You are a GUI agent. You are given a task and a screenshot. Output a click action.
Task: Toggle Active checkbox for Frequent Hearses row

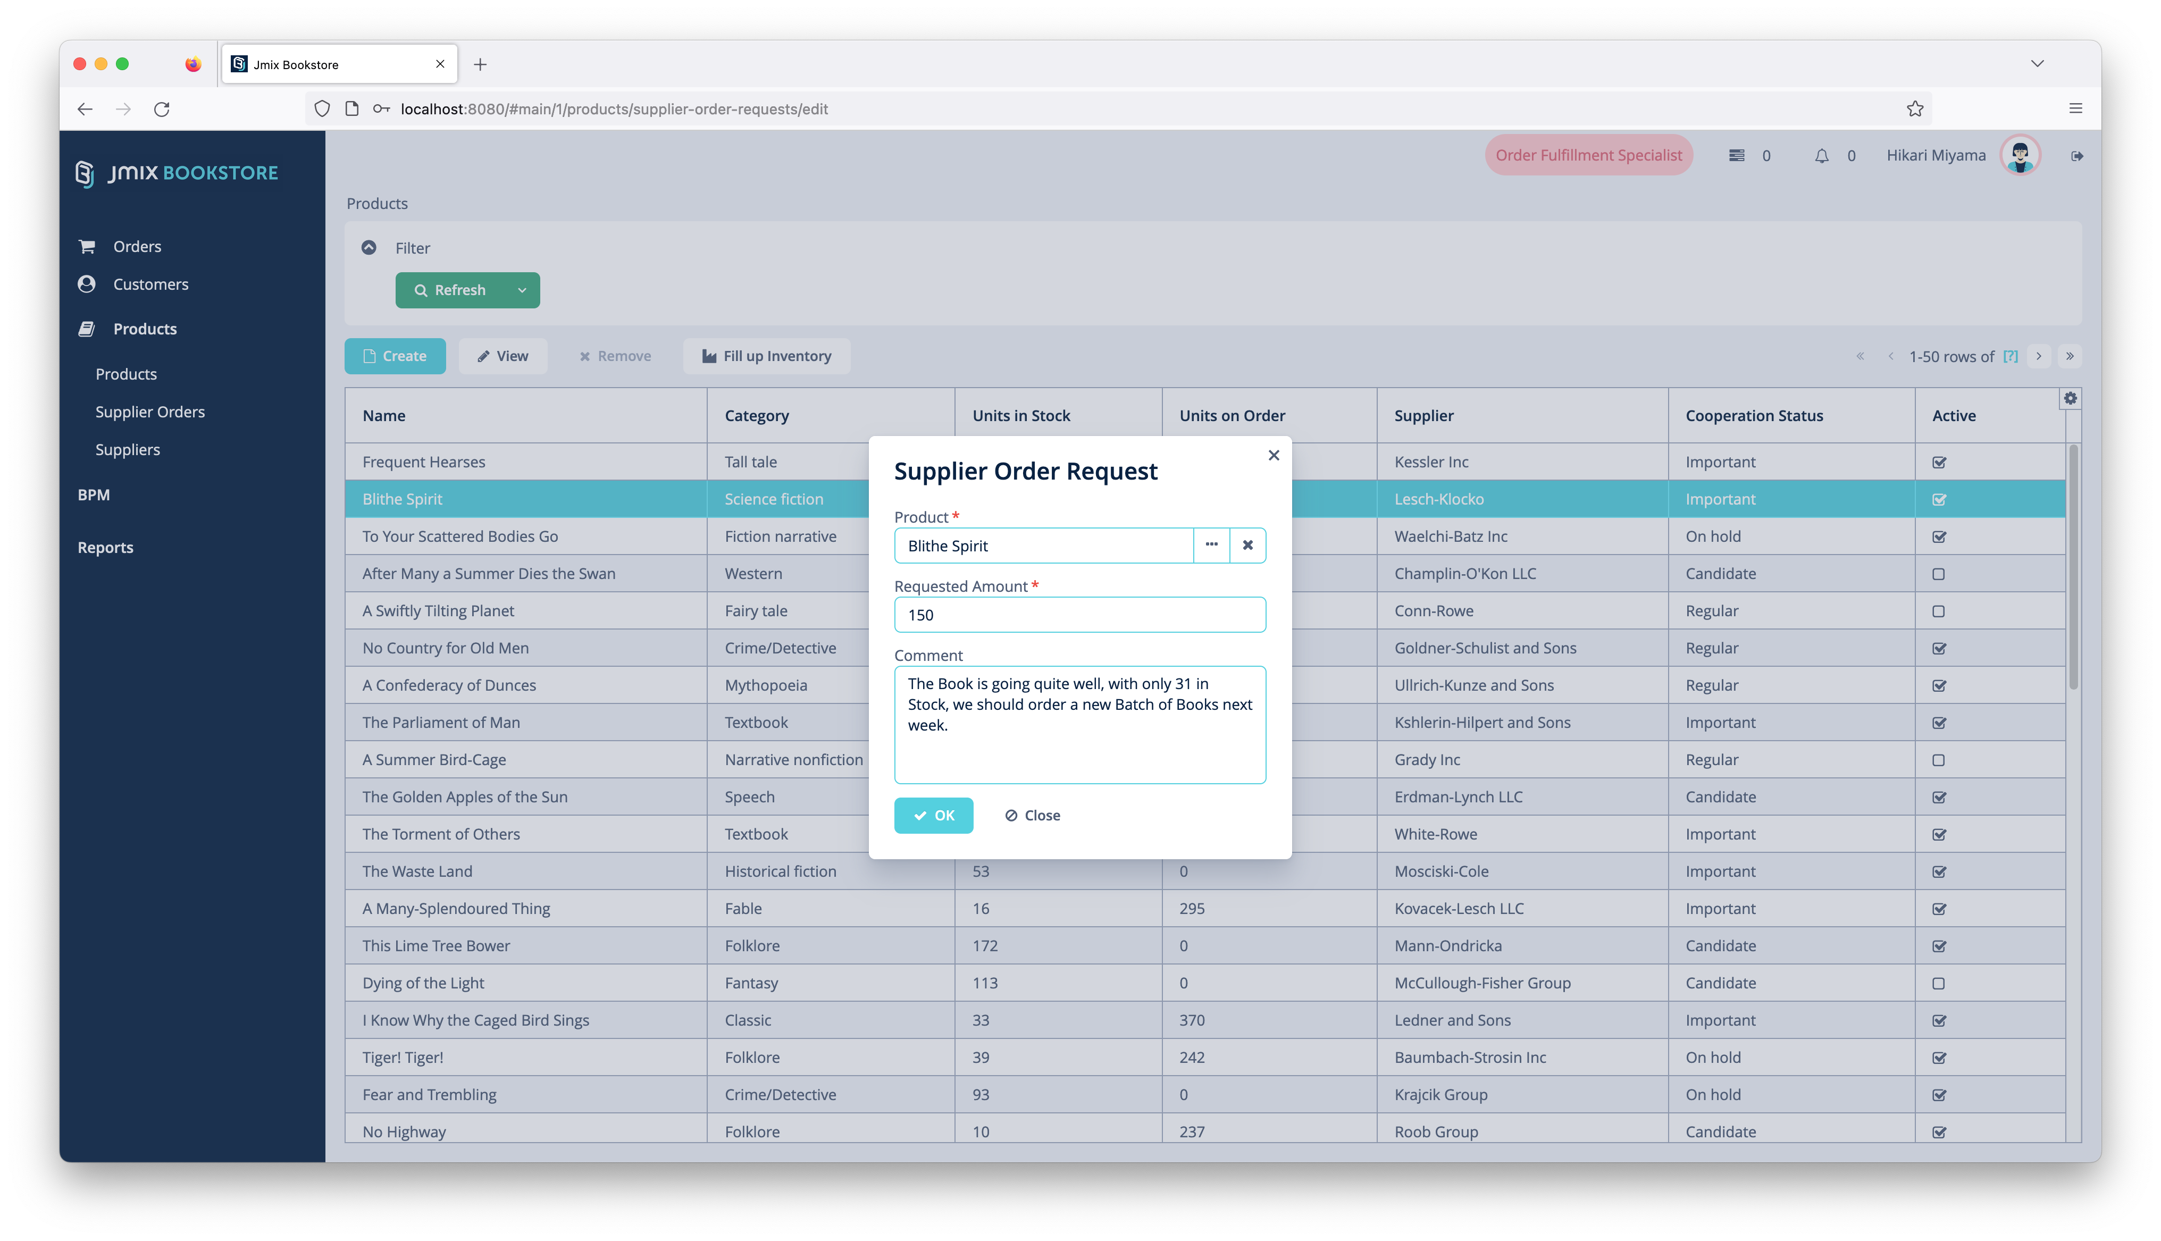tap(1939, 462)
